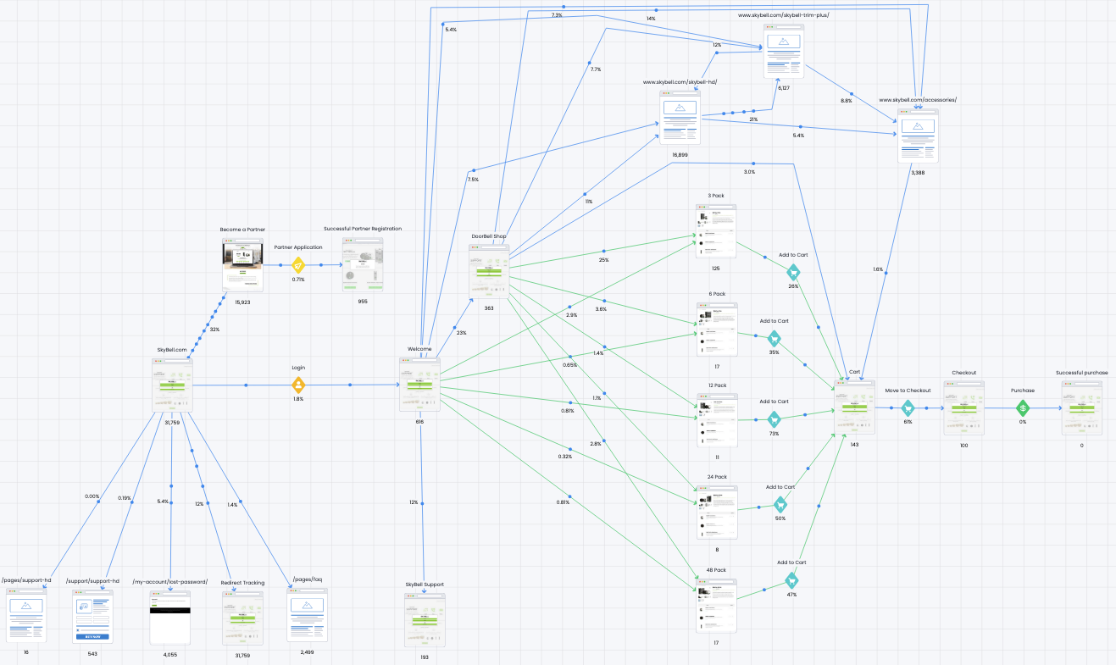Click the '0.71%' label under Partner Application
1116x665 pixels.
point(298,280)
